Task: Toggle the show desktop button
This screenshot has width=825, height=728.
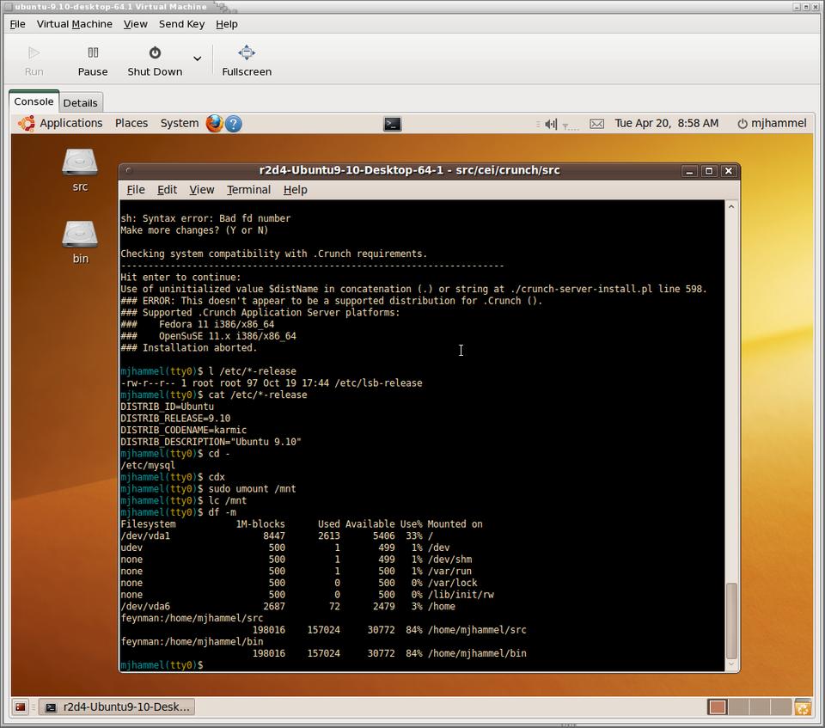Action: pos(21,707)
